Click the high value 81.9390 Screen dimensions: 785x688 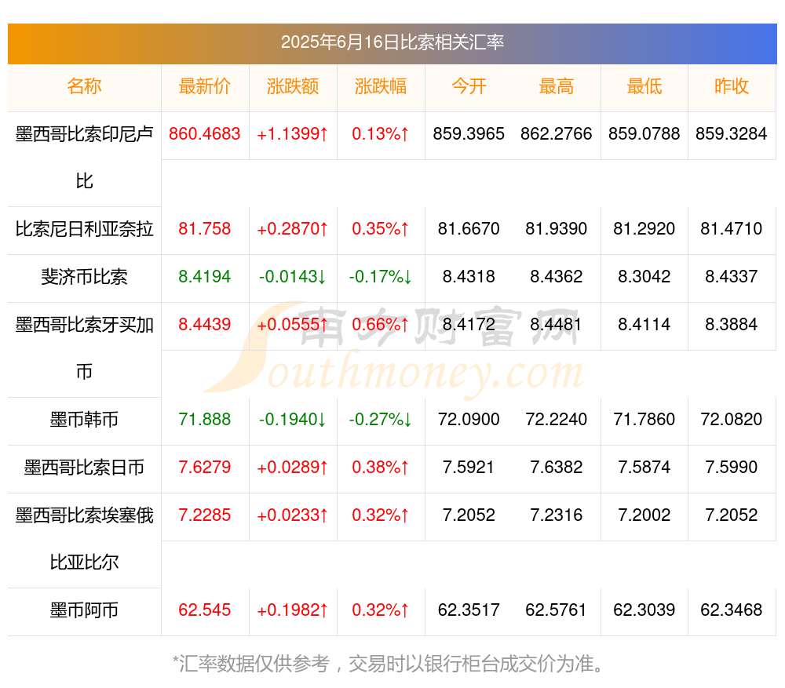557,229
